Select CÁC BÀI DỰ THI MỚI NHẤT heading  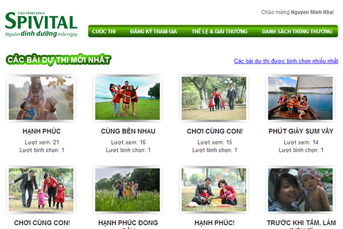coord(59,60)
